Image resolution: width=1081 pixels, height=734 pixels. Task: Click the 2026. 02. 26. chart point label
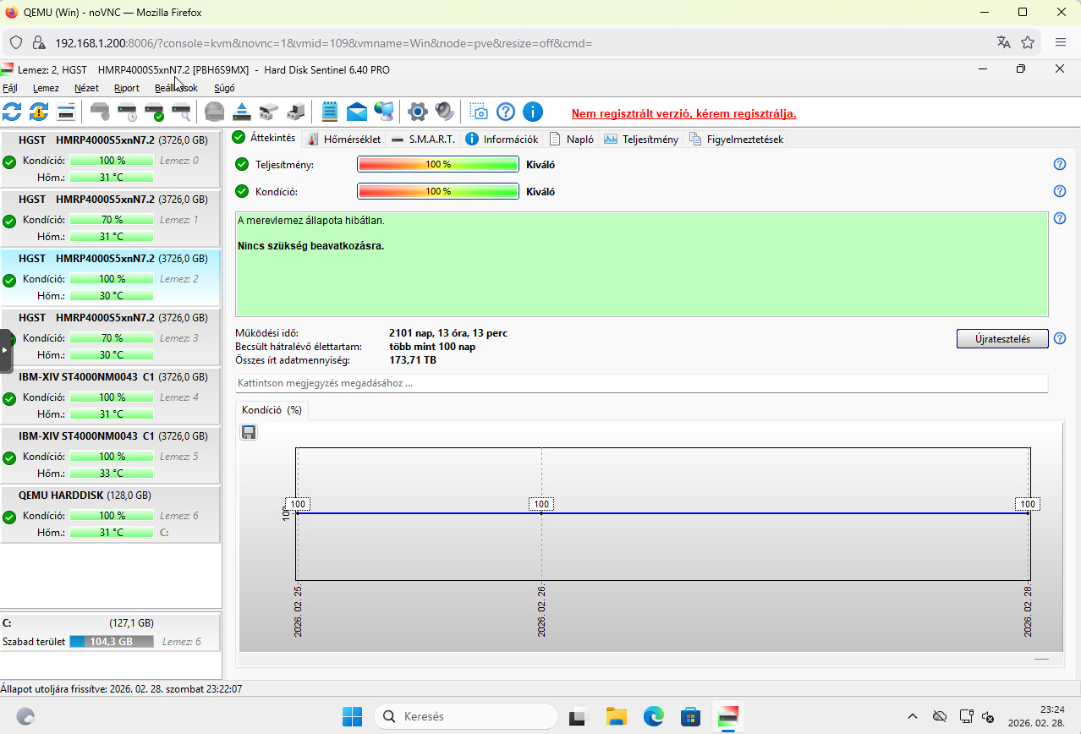(541, 504)
